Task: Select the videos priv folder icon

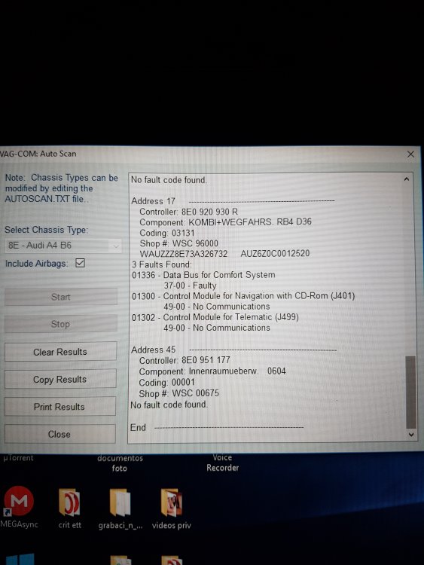Action: pos(172,503)
